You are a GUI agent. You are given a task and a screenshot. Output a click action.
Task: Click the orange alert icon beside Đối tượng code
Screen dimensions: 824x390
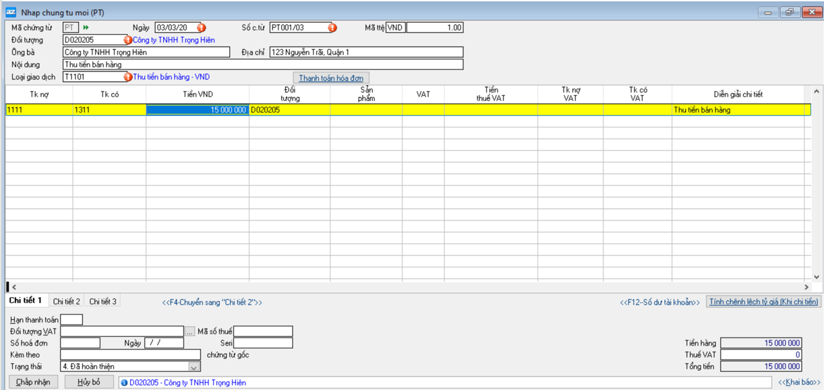[127, 40]
